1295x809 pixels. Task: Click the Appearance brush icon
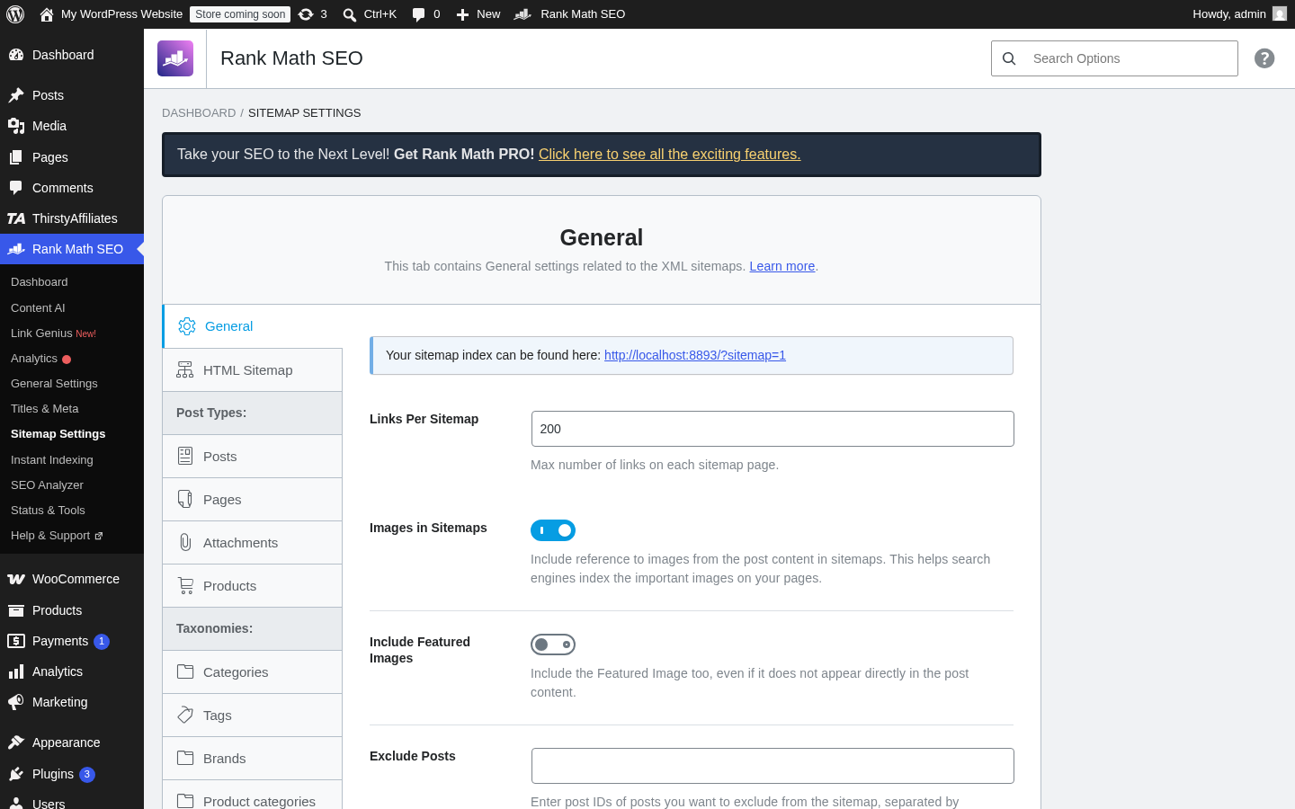tap(16, 742)
